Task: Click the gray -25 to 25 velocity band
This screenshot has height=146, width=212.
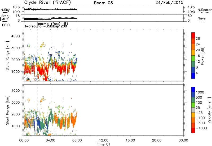Action: [193, 110]
